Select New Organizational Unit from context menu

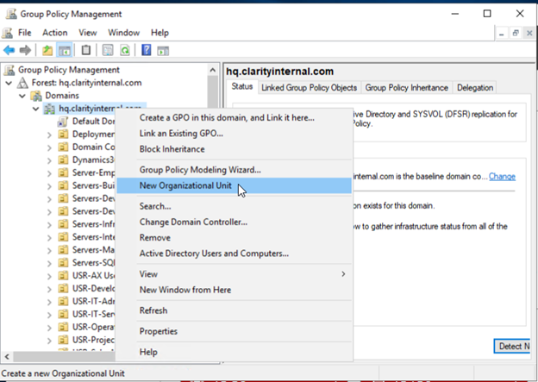coord(234,185)
